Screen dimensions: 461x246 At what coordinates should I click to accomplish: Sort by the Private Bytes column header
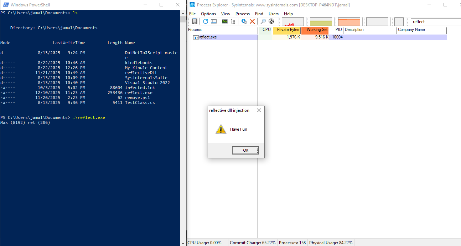point(288,30)
